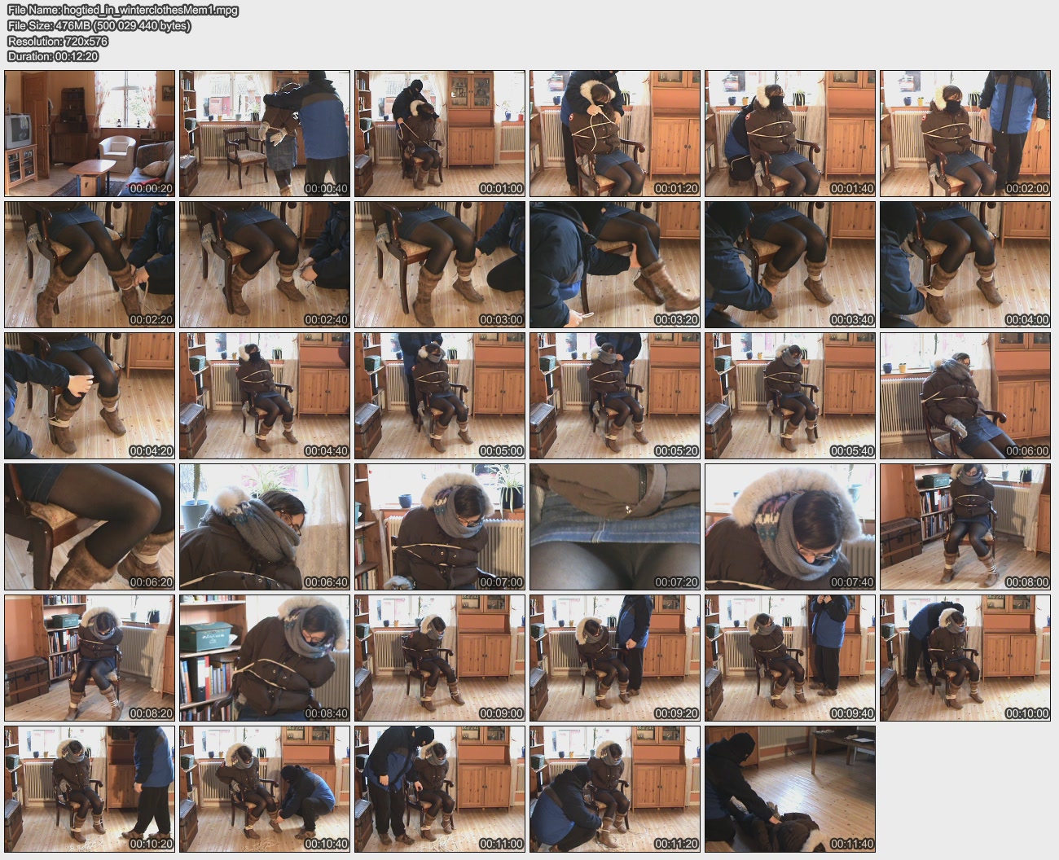Open the thumbnail timestamped 00:03:20
The height and width of the screenshot is (860, 1059).
615,265
